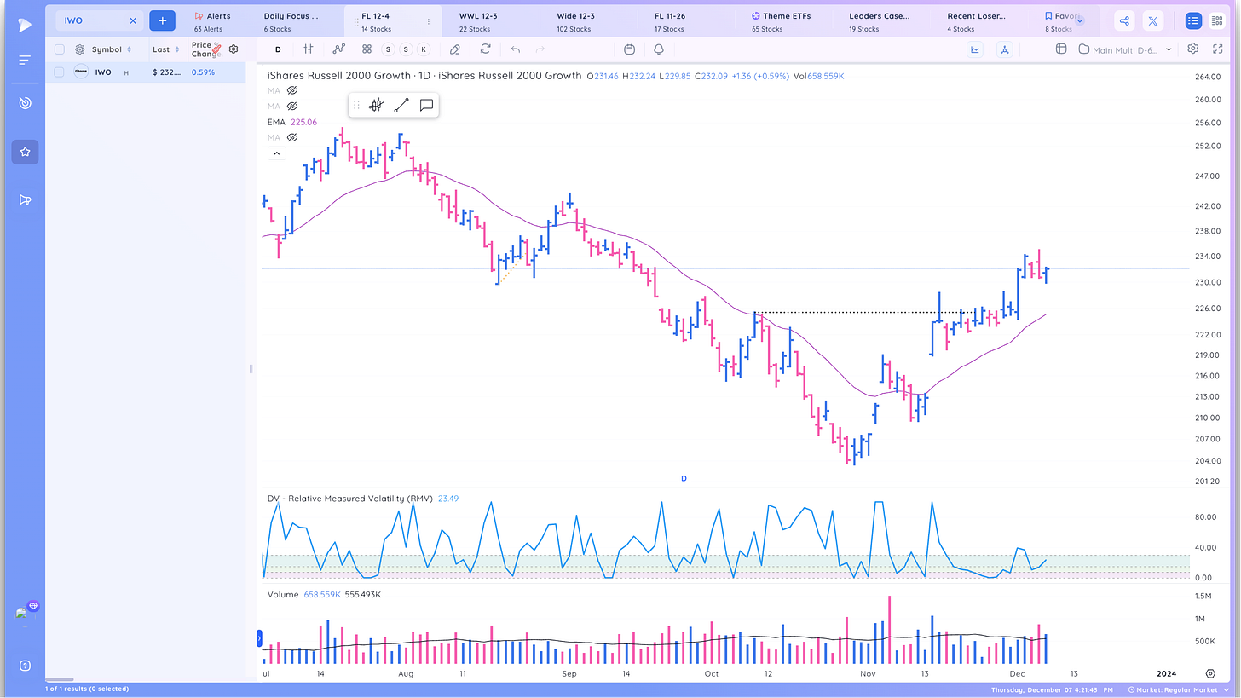Show the first hidden MA indicator
The width and height of the screenshot is (1241, 698).
292,90
